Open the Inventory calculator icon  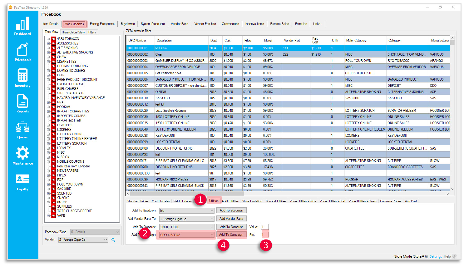[x=22, y=78]
